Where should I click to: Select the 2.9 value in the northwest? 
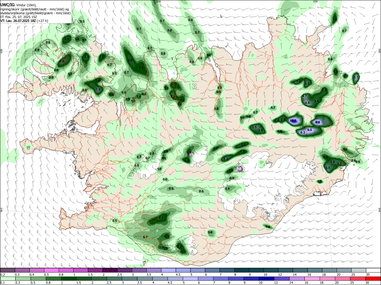62,61
